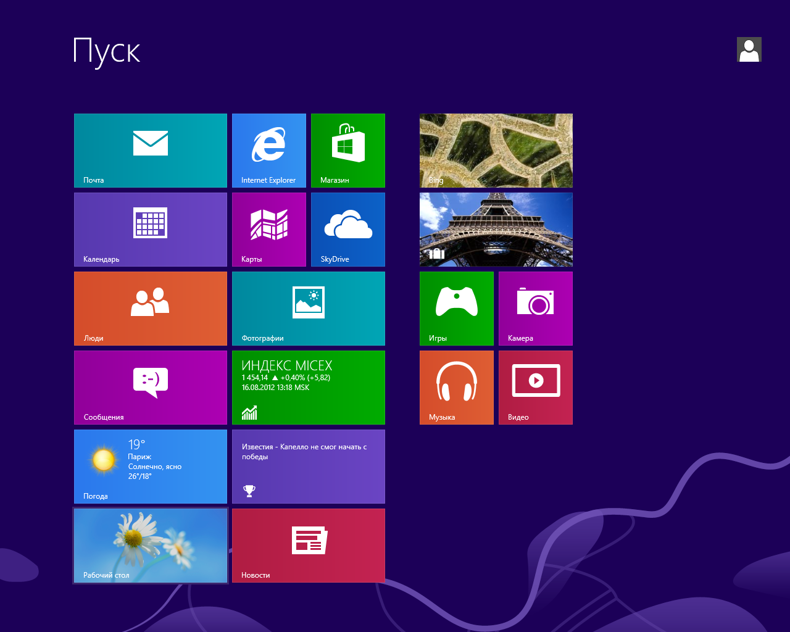Open the Карты maps tile

coord(269,230)
